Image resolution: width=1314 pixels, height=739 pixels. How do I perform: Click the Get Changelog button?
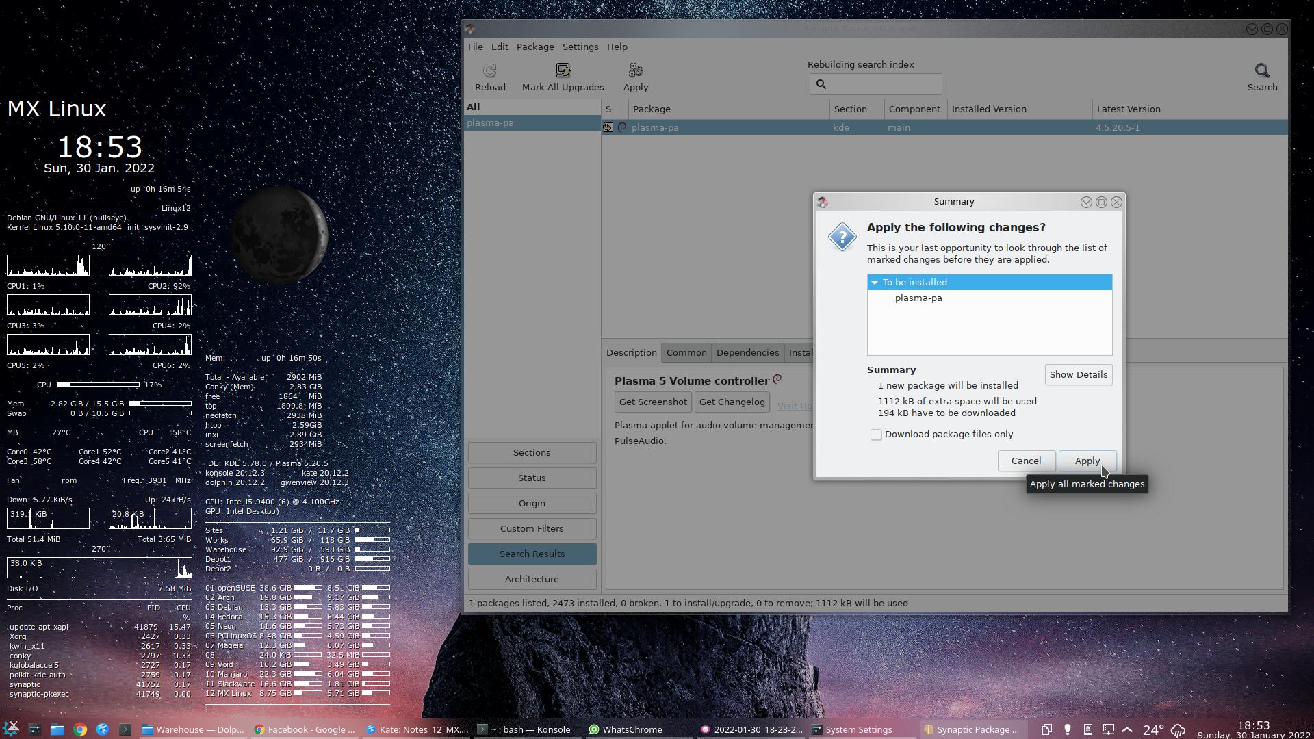pos(732,402)
